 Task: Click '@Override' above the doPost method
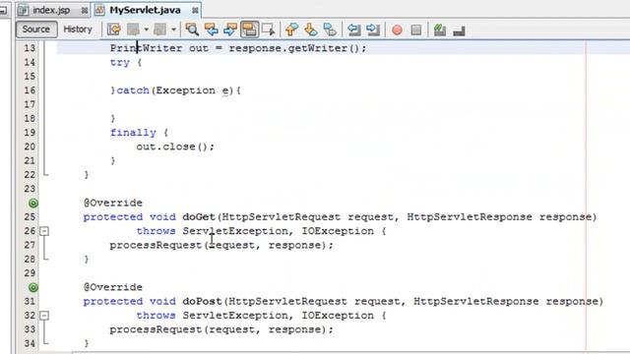point(113,287)
